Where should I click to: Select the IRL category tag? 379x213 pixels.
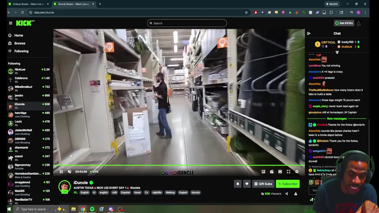click(76, 193)
